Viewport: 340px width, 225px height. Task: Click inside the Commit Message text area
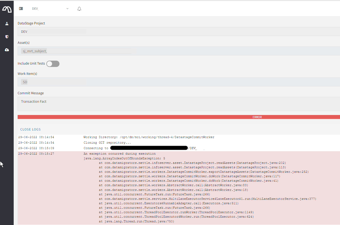coord(105,104)
